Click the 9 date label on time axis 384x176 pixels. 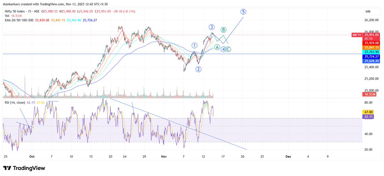328,157
